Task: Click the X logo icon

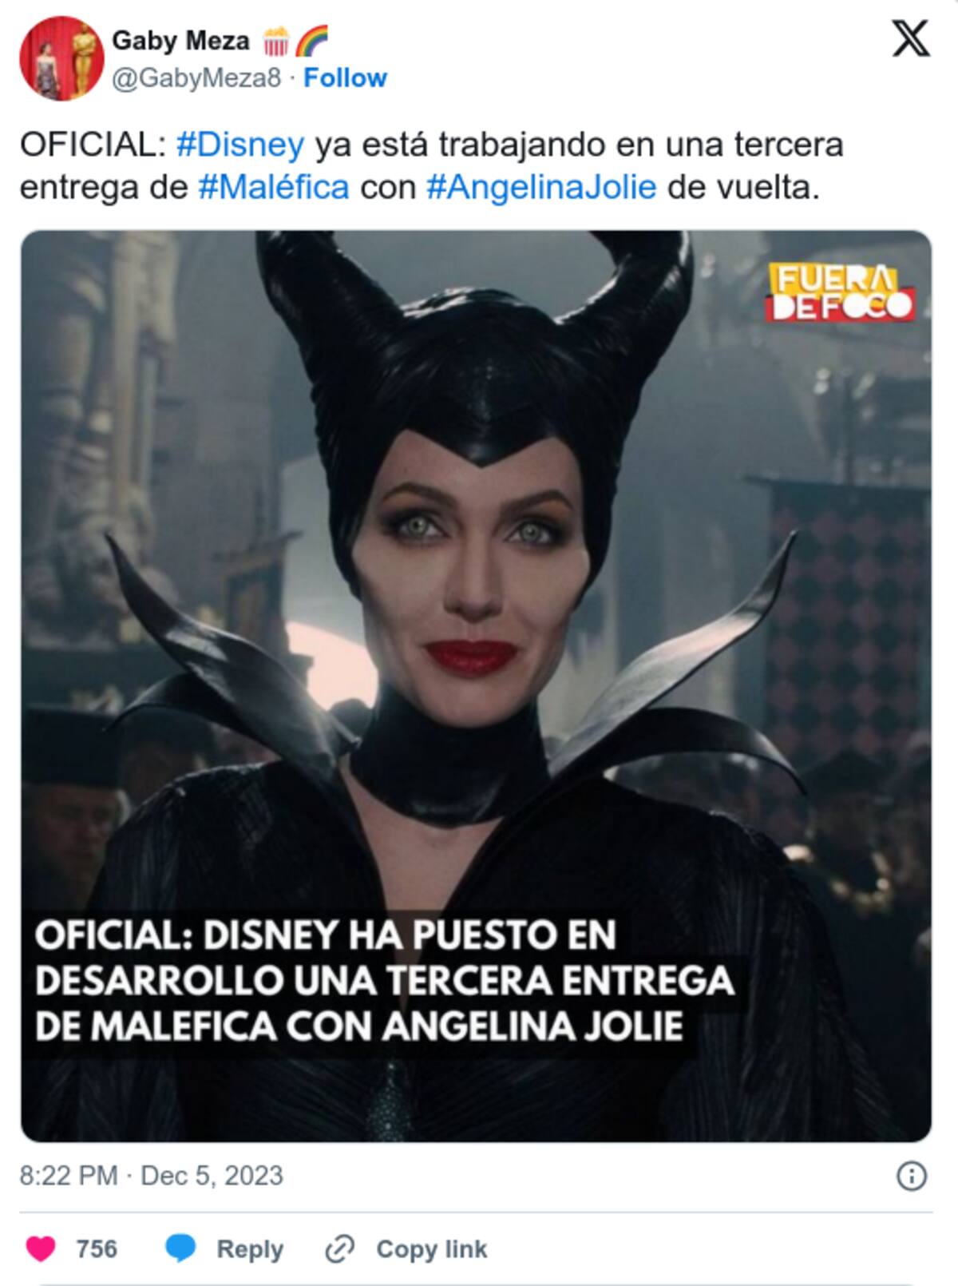Action: pos(911,39)
